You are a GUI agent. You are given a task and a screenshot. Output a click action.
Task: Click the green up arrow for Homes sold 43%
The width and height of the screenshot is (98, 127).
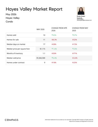click(52, 35)
